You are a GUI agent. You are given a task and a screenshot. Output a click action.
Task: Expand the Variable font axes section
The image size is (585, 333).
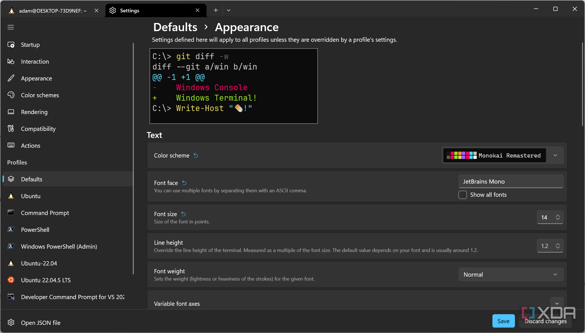coord(557,303)
